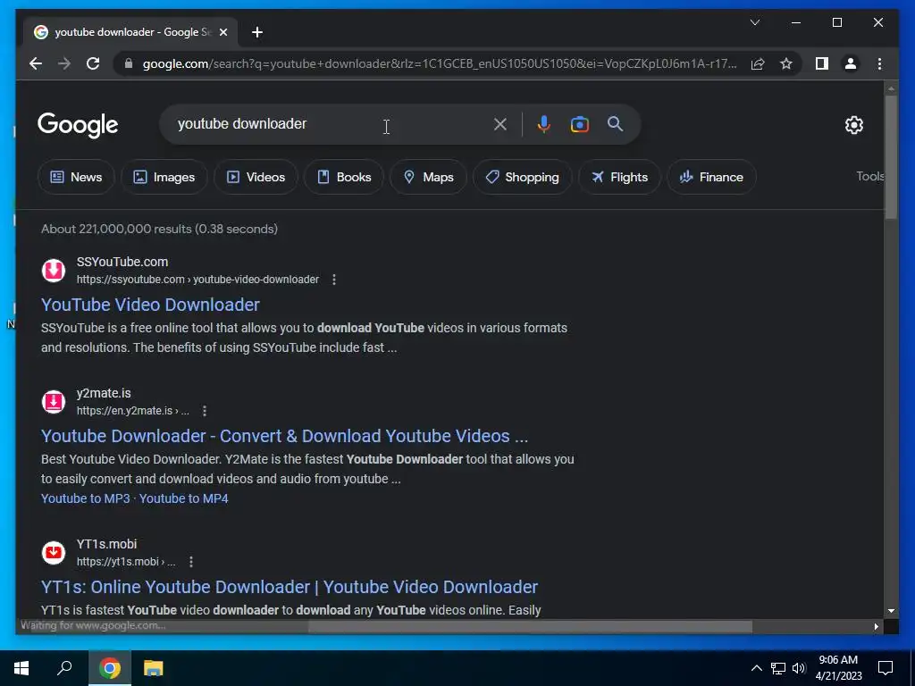Screen dimensions: 915x686
Task: Bookmark this page with the star icon
Action: [786, 63]
